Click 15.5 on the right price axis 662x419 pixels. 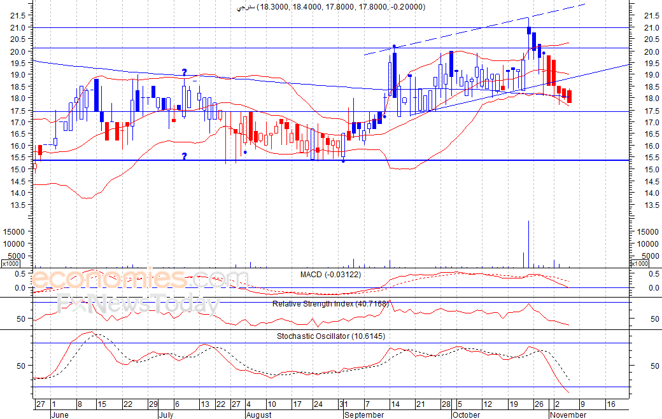(651, 157)
